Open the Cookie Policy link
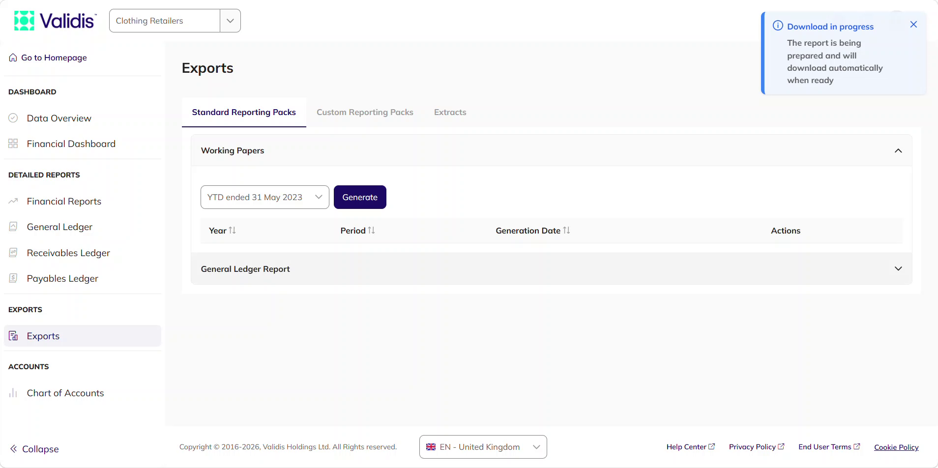The width and height of the screenshot is (938, 468). 896,447
